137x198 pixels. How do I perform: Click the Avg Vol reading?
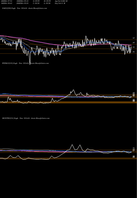point(61,1)
